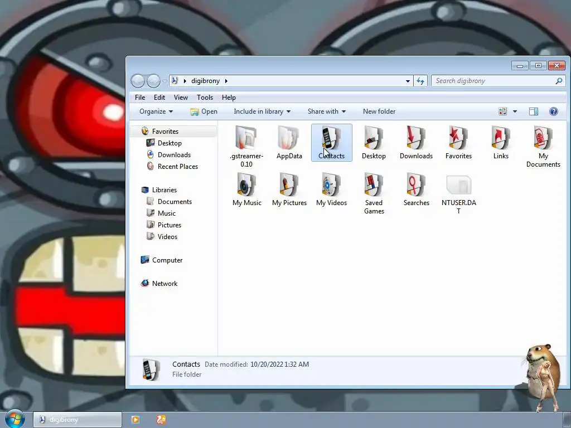571x428 pixels.
Task: Click the Open toolbar button
Action: click(x=204, y=111)
